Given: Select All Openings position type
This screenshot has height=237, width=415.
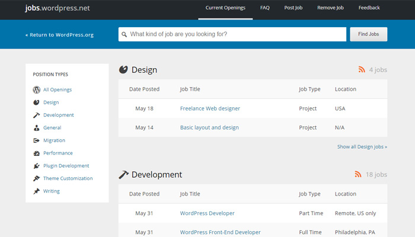Looking at the screenshot, I should coord(58,89).
